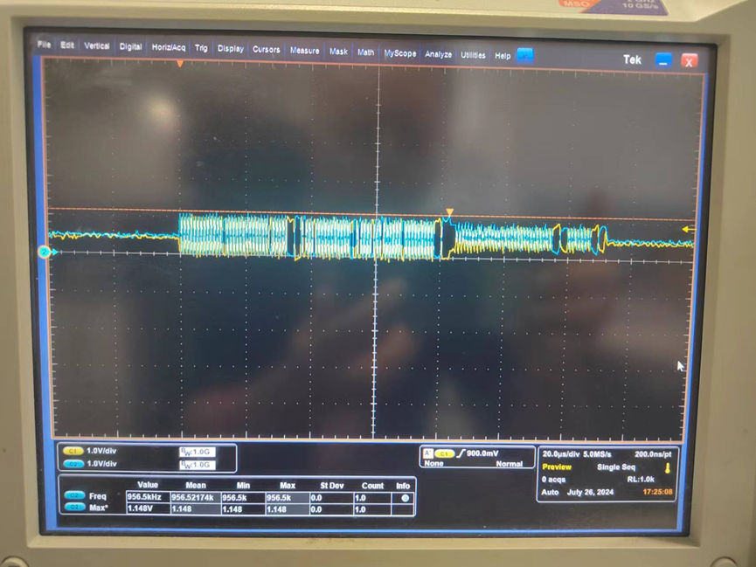
Task: Click the yellow temperature thermometer icon
Action: coord(668,467)
